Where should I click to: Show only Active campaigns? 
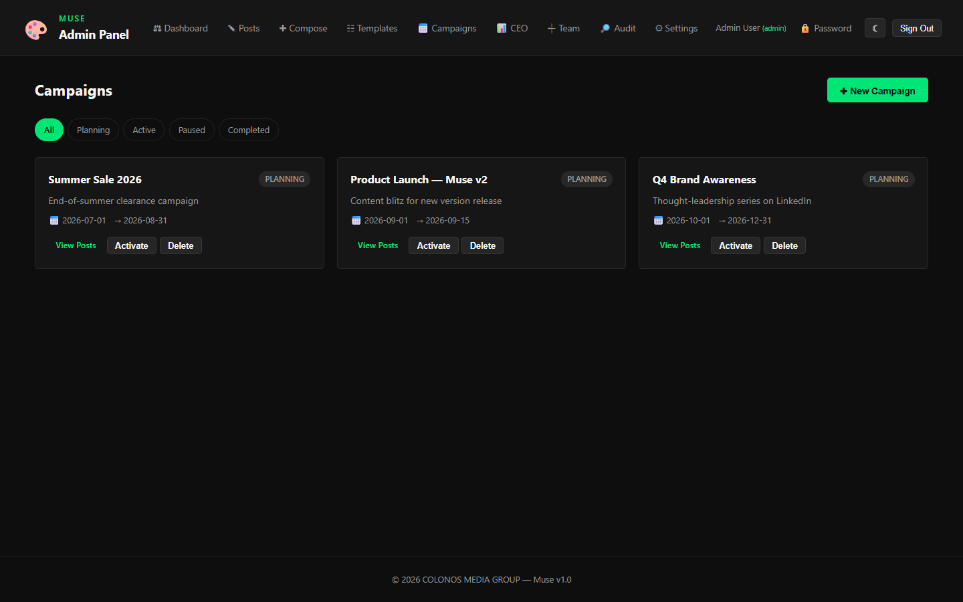[x=144, y=130]
